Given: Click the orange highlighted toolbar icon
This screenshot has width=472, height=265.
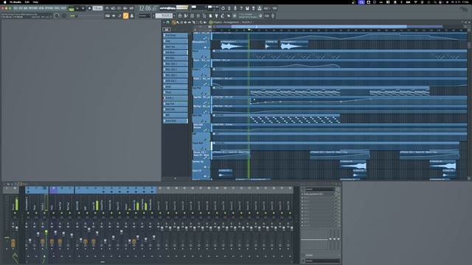Looking at the screenshot, I should click(125, 15).
